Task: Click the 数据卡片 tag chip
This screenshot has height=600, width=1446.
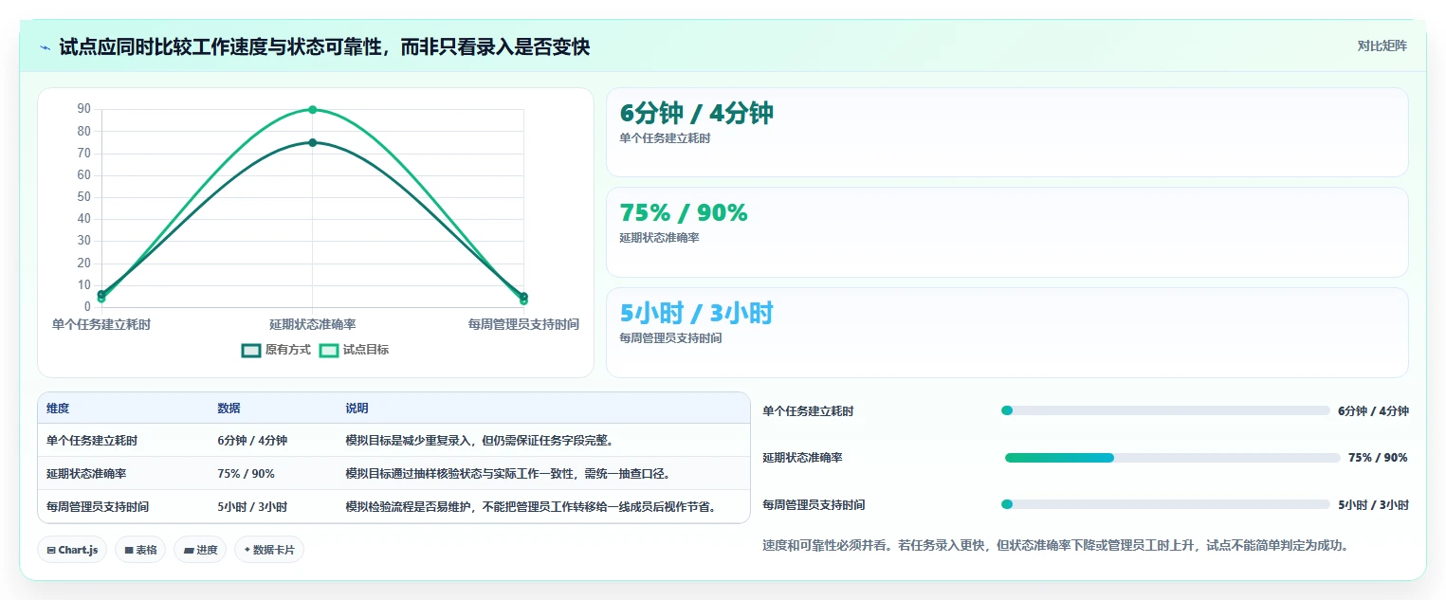Action: tap(269, 550)
